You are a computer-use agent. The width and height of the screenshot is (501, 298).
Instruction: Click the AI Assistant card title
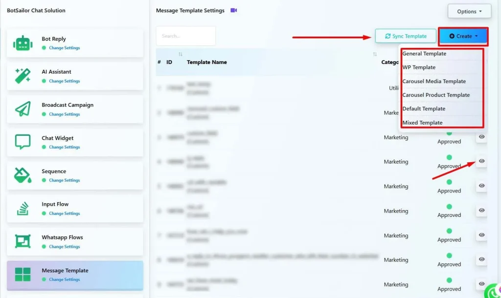tap(56, 72)
